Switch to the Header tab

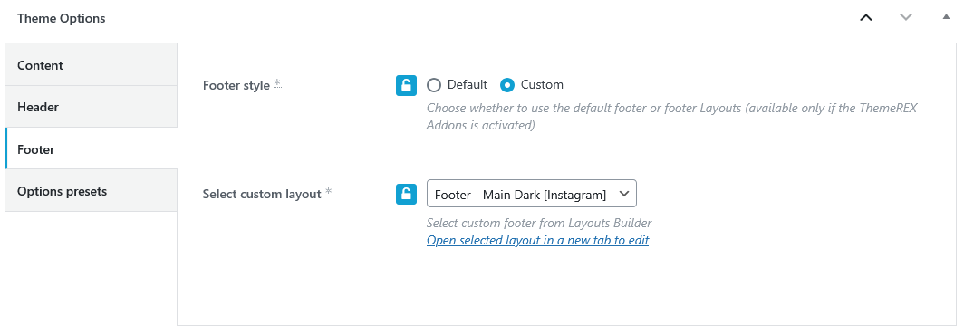(91, 107)
